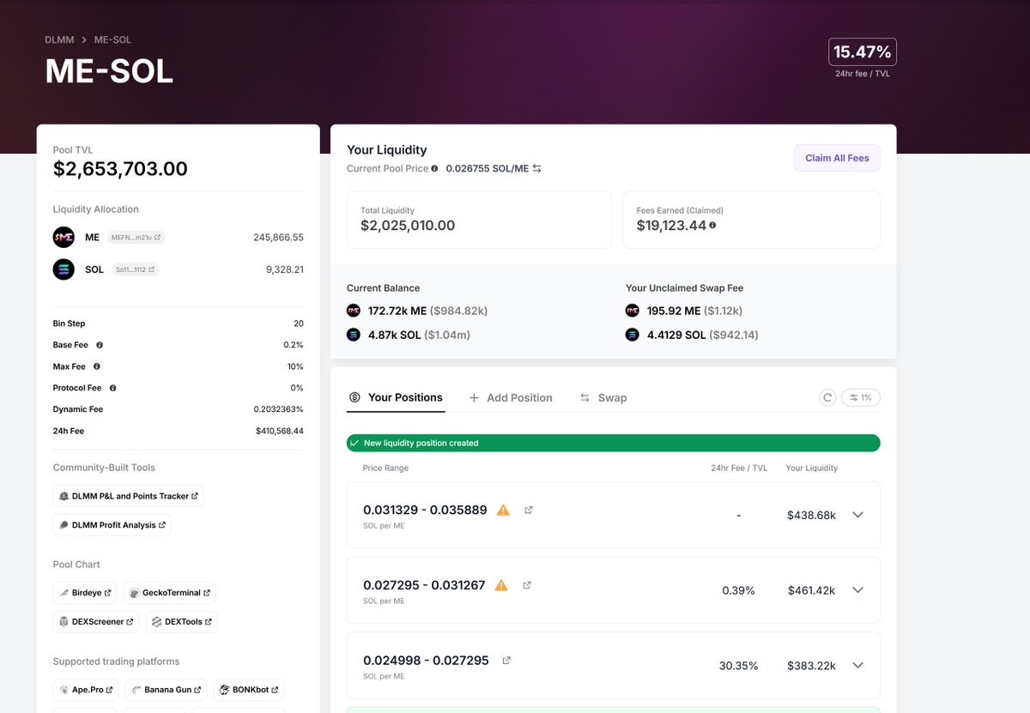This screenshot has height=713, width=1030.
Task: Expand the 0.027295 - 0.031267 position
Action: 857,590
